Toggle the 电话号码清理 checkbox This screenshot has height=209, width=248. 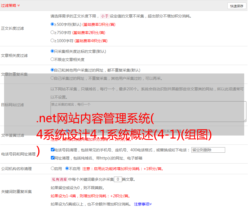coord(53,150)
